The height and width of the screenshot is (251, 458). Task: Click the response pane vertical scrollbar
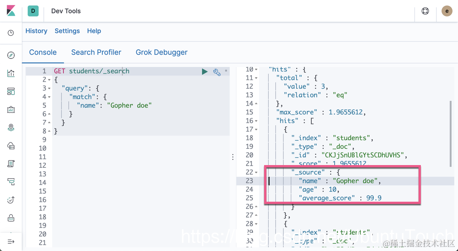tap(451, 133)
